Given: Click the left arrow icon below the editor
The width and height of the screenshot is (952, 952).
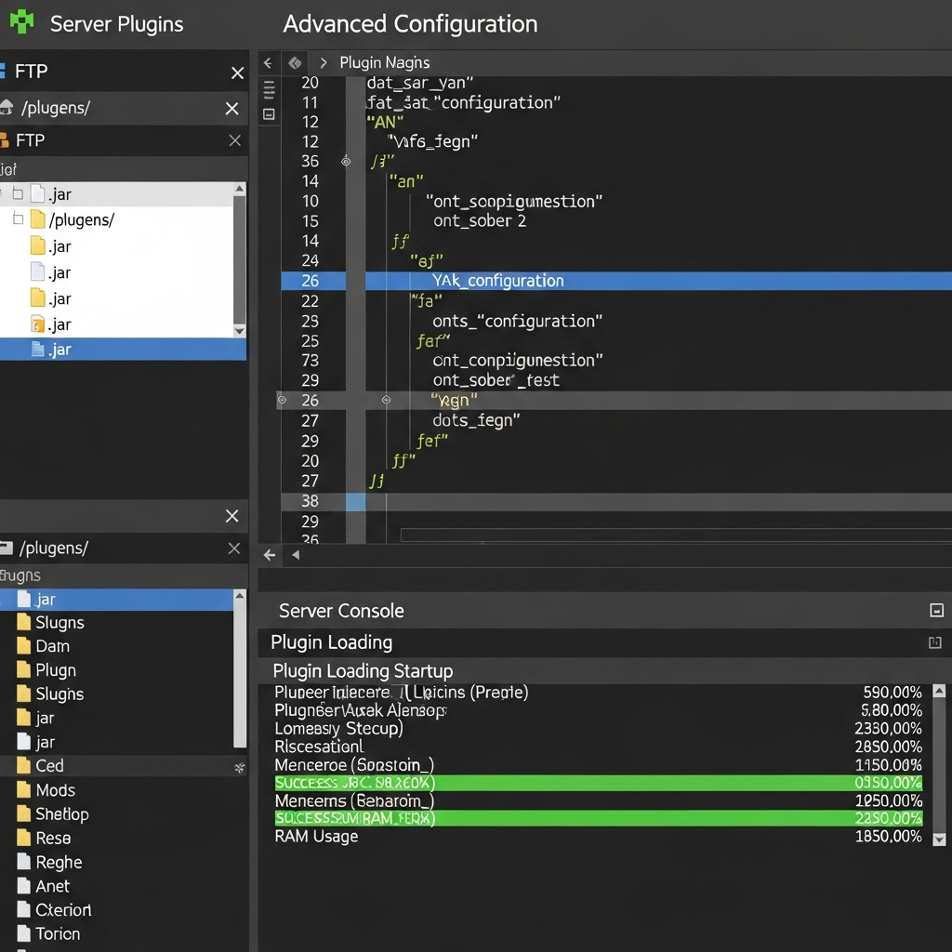Looking at the screenshot, I should 270,555.
